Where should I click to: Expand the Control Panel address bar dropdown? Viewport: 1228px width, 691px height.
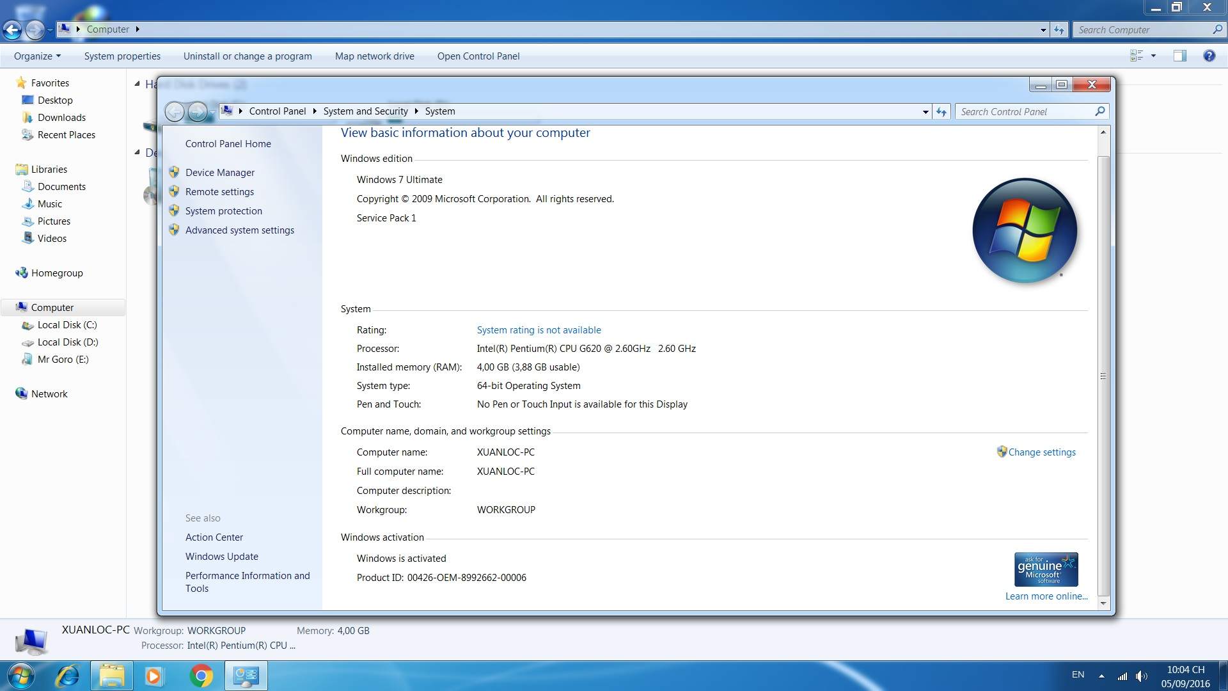(925, 111)
